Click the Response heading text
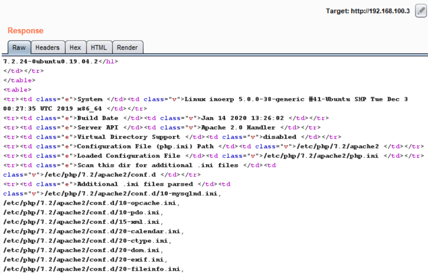The width and height of the screenshot is (428, 274). 26,31
